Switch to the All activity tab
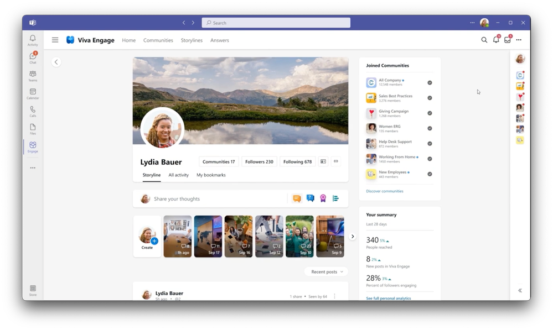The height and width of the screenshot is (330, 553). click(x=178, y=175)
